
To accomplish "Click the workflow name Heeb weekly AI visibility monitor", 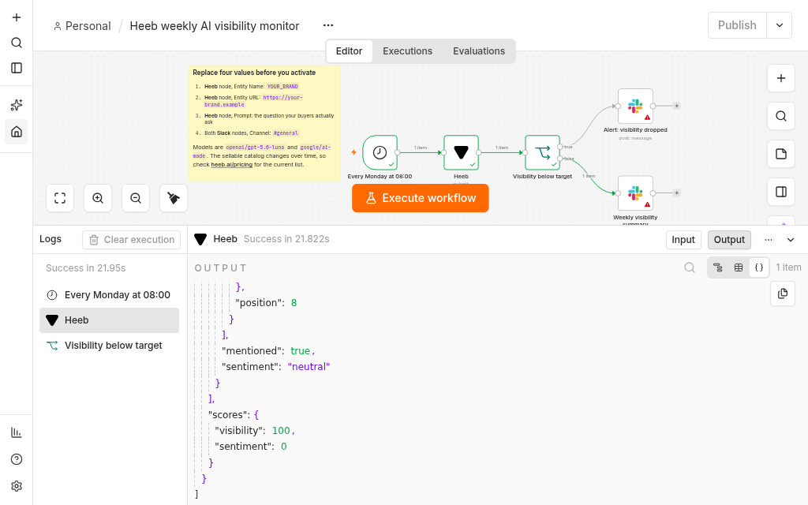I will pos(215,26).
